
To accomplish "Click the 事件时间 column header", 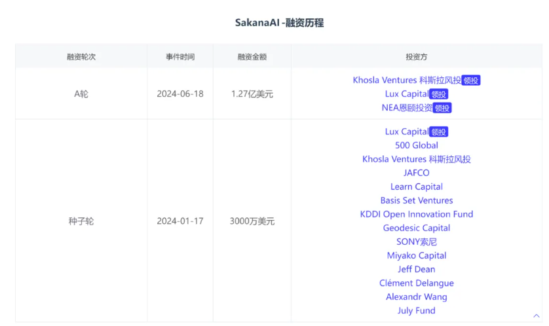I will click(180, 57).
